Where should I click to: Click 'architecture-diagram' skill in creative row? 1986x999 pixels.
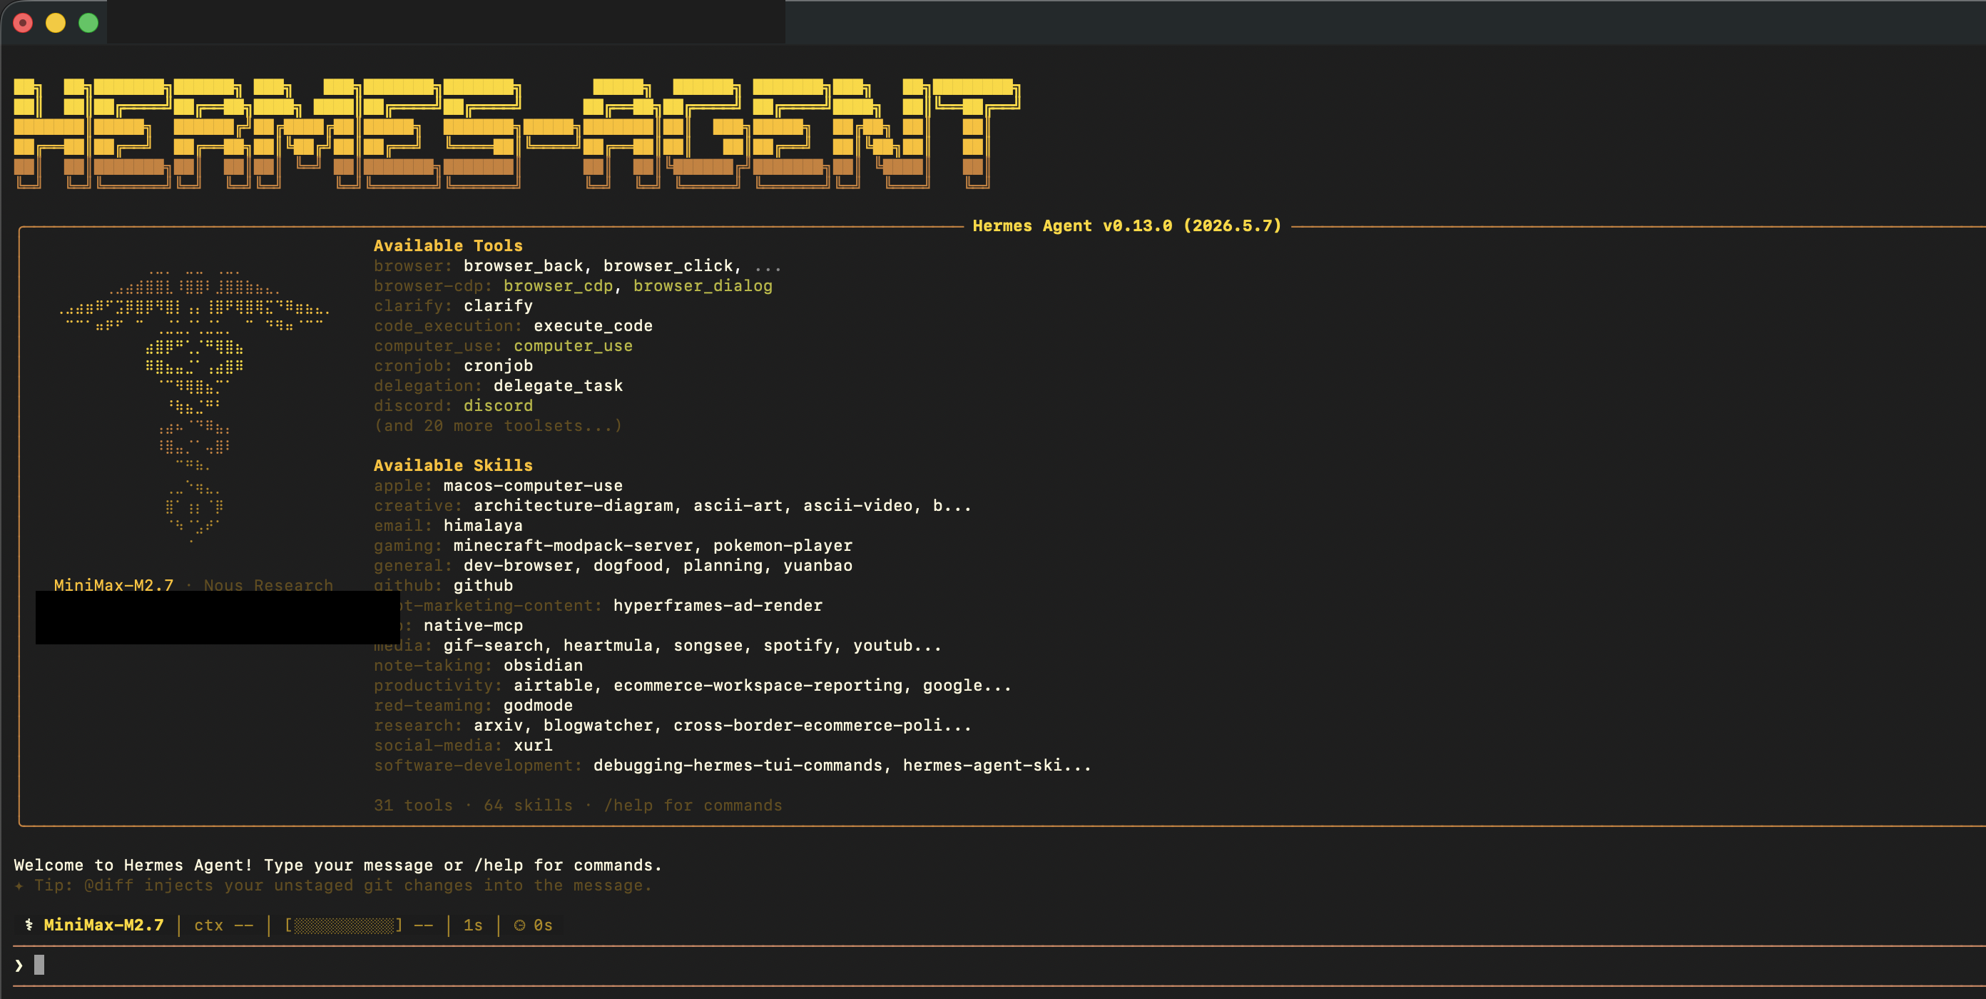[573, 505]
